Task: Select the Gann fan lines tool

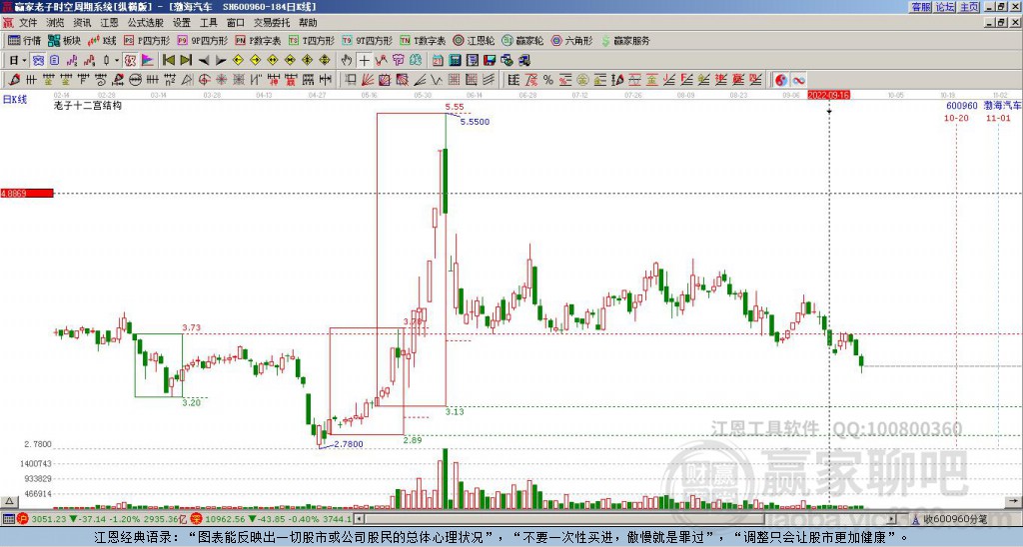Action: 367,80
